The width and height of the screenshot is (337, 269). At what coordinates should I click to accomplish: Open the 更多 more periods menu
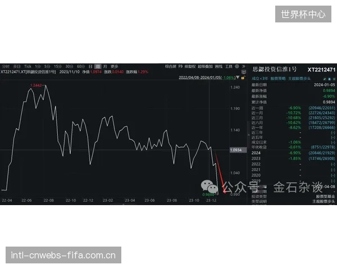tap(115, 67)
